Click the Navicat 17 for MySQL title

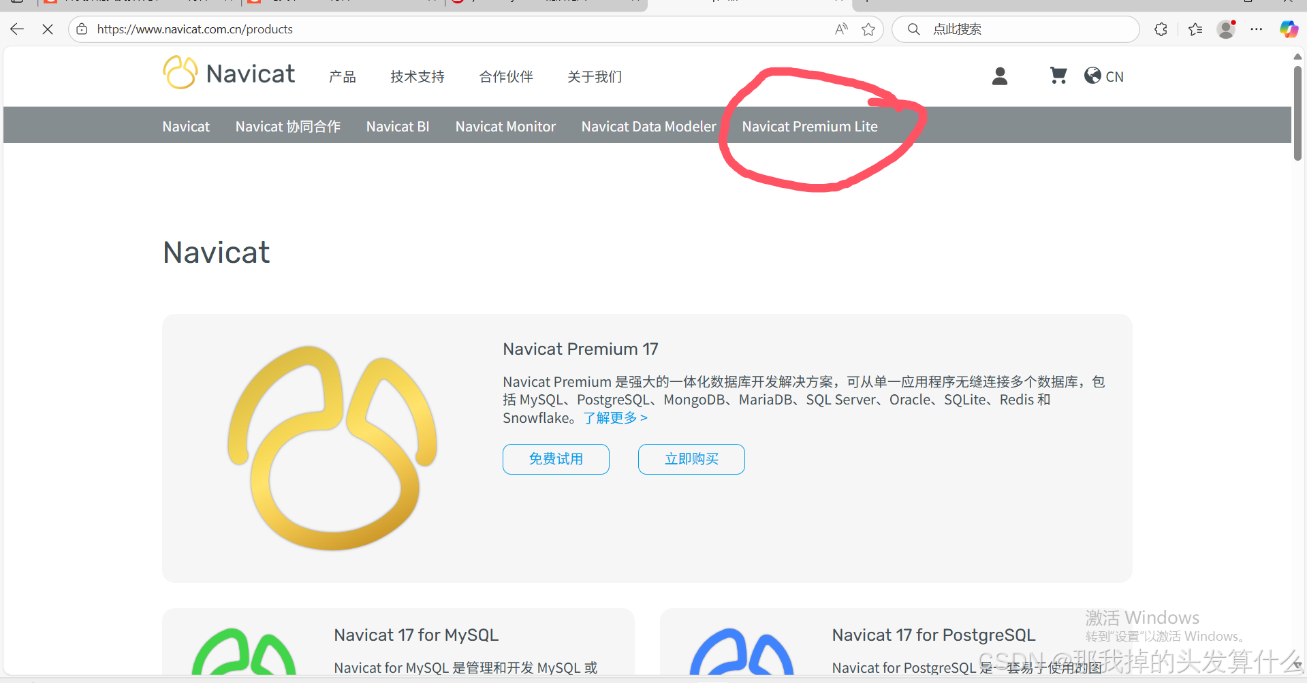(x=416, y=635)
